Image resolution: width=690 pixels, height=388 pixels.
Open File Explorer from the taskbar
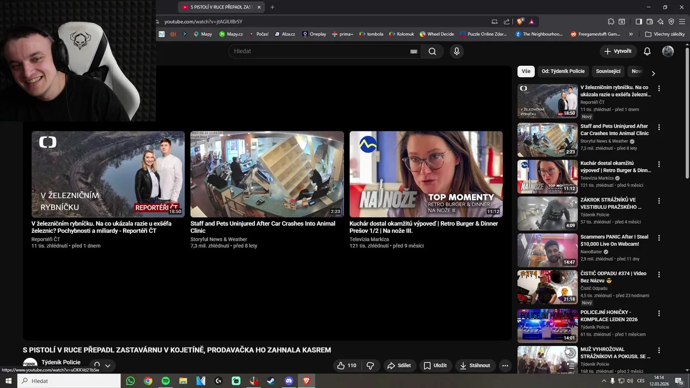[x=183, y=381]
